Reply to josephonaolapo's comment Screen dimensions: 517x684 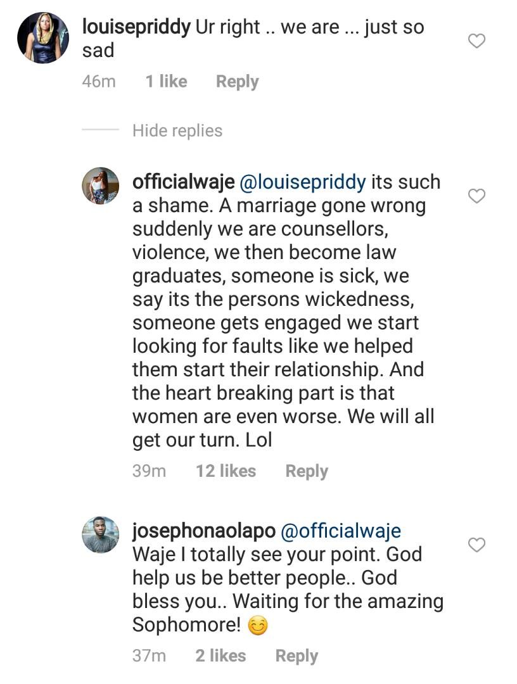[297, 655]
